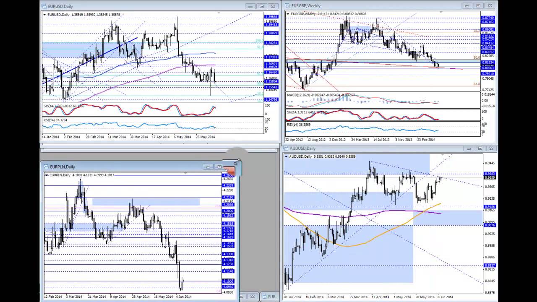Click the RSI(14) 36.3569 label in EURGBP window
537x302 pixels.
(299, 124)
